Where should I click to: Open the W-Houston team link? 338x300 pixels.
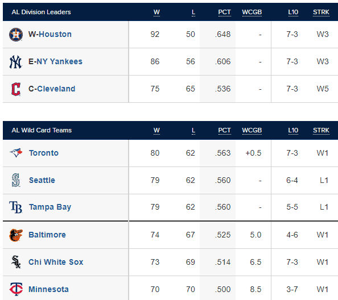coord(50,34)
